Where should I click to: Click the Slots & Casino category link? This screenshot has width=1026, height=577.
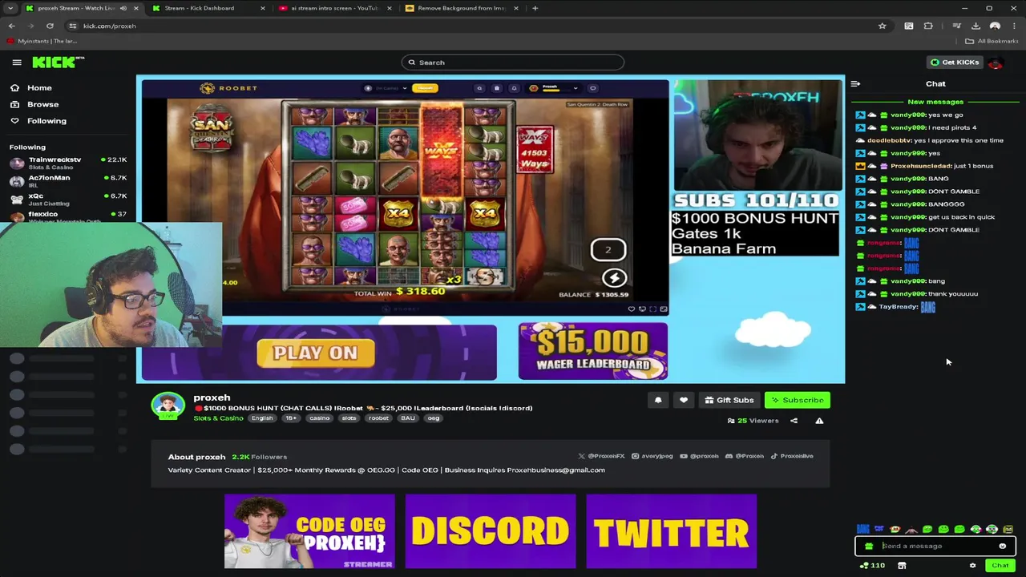coord(218,418)
